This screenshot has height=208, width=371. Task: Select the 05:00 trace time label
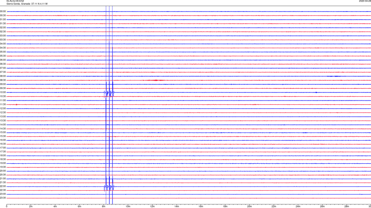pyautogui.click(x=3, y=52)
